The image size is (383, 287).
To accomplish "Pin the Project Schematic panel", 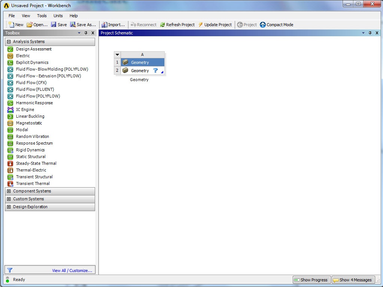I will 370,33.
